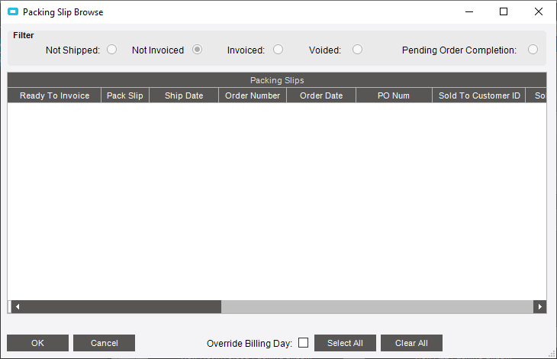Select the Not Invoiced filter option

coord(198,50)
